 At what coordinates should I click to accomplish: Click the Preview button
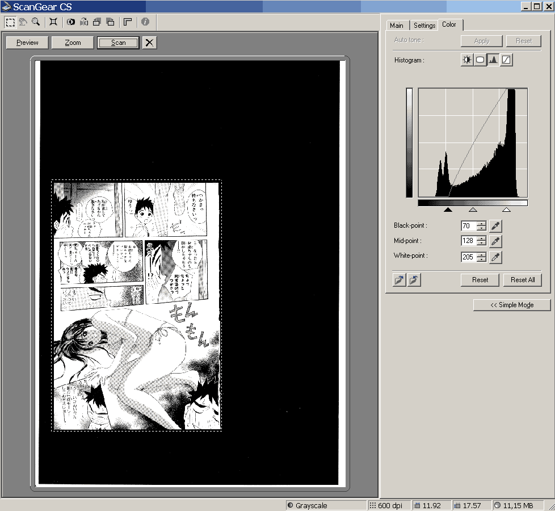[27, 43]
